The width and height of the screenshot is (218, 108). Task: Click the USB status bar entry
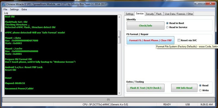pos(187,104)
